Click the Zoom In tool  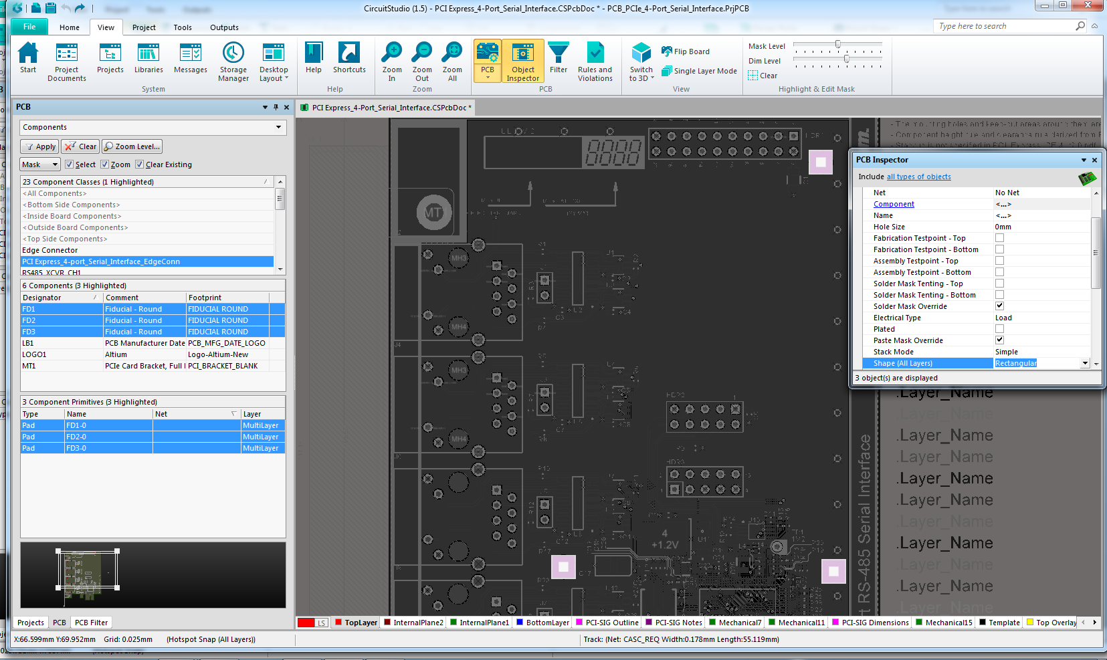pyautogui.click(x=392, y=62)
